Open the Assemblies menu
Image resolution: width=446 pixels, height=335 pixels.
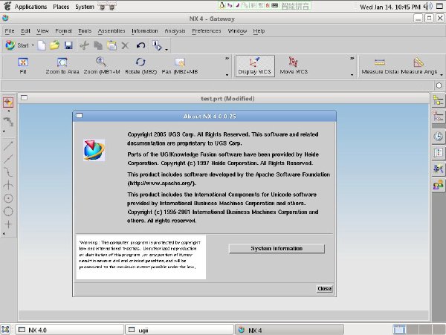(x=111, y=30)
